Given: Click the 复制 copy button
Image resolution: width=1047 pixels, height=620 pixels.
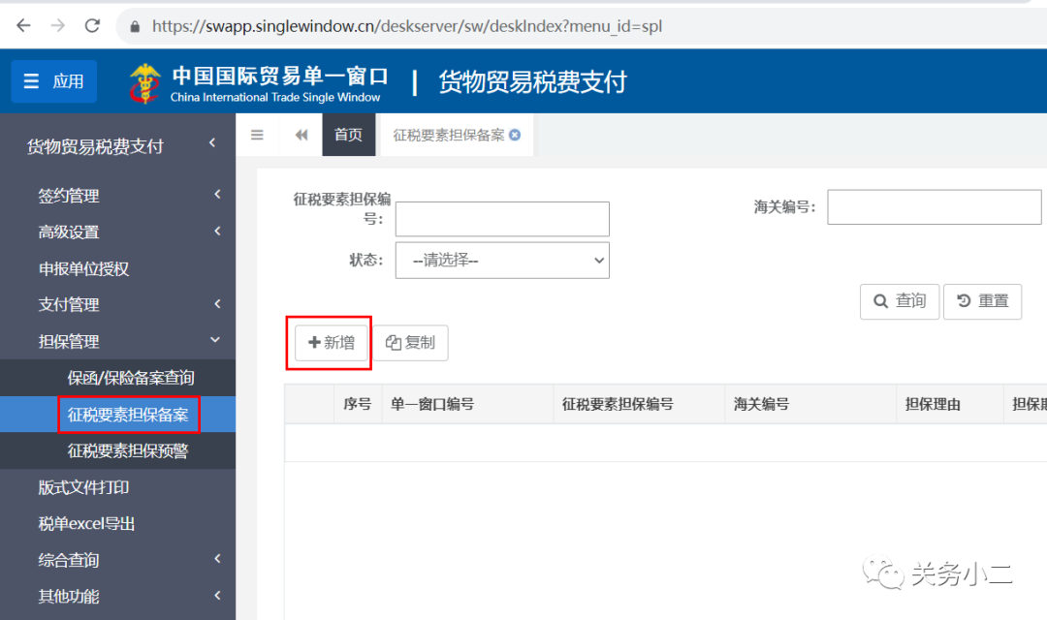Looking at the screenshot, I should (411, 342).
